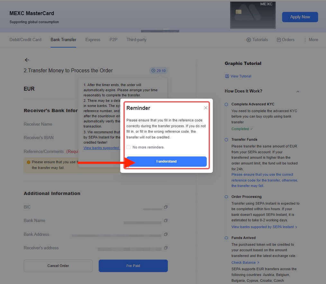Click the View Tutorial book icon
Viewport: 326px width, 284px height.
pos(227,76)
